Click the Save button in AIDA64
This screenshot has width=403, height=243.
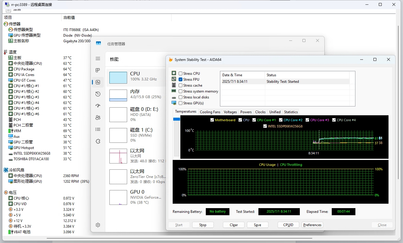[x=258, y=225]
